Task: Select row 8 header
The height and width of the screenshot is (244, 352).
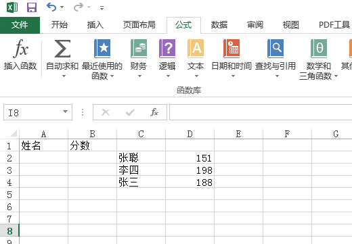Action: coord(9,230)
